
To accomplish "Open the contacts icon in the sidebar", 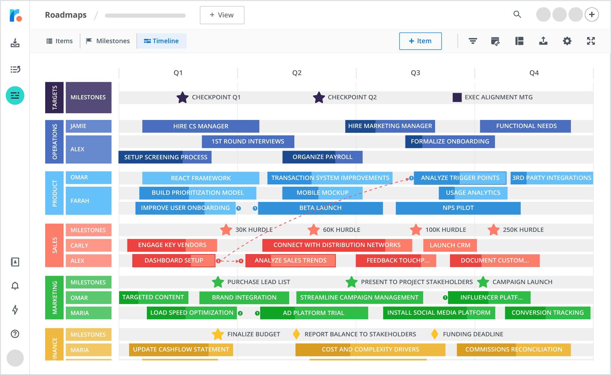I will 15,262.
